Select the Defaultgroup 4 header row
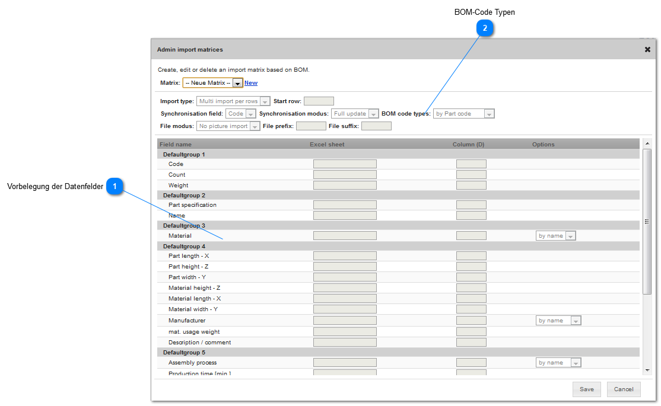Viewport: 661px width, 406px height. coord(398,247)
